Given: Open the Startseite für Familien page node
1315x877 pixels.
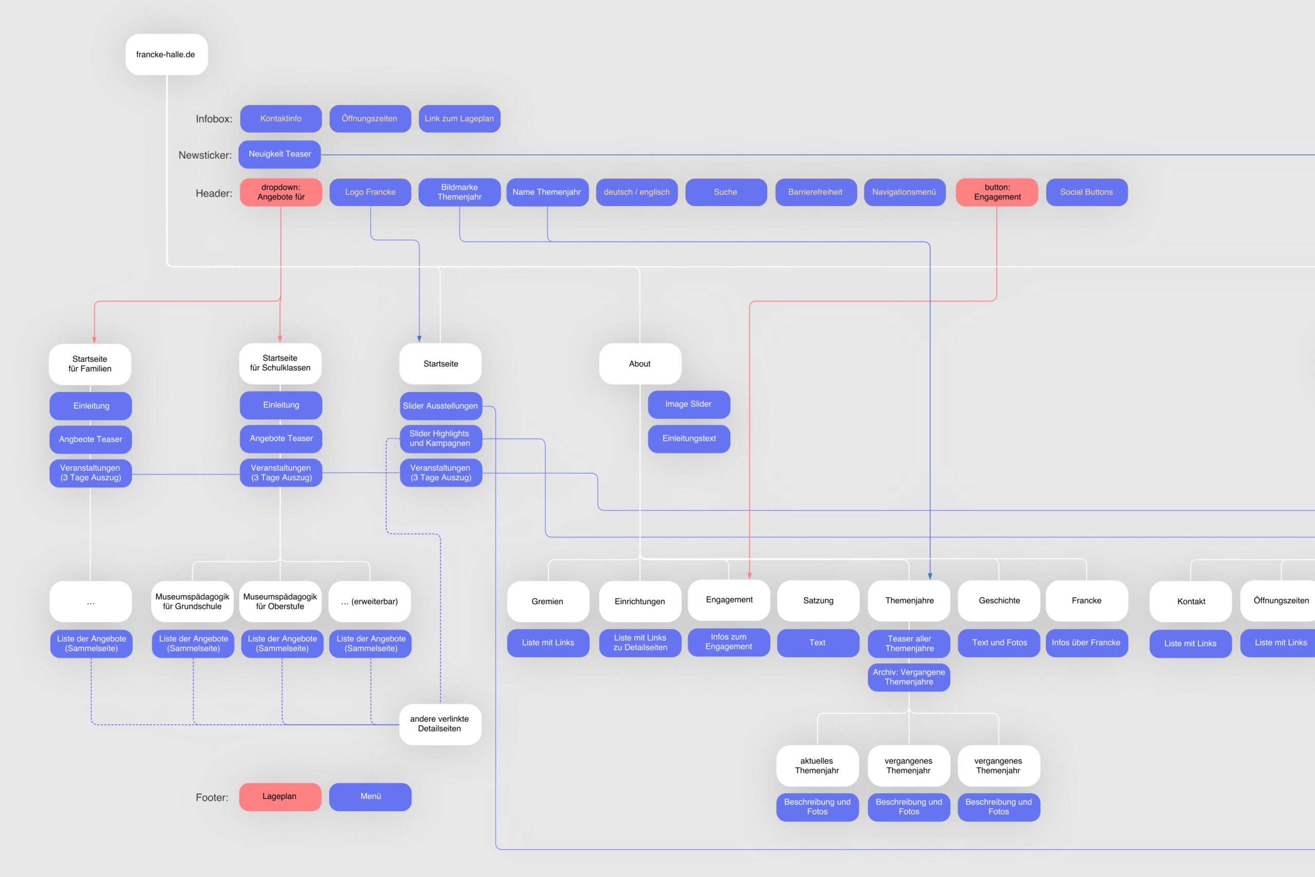Looking at the screenshot, I should coord(90,364).
